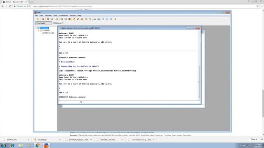Click the status window button in switchbar
264x148 pixels.
pyautogui.click(x=43, y=23)
